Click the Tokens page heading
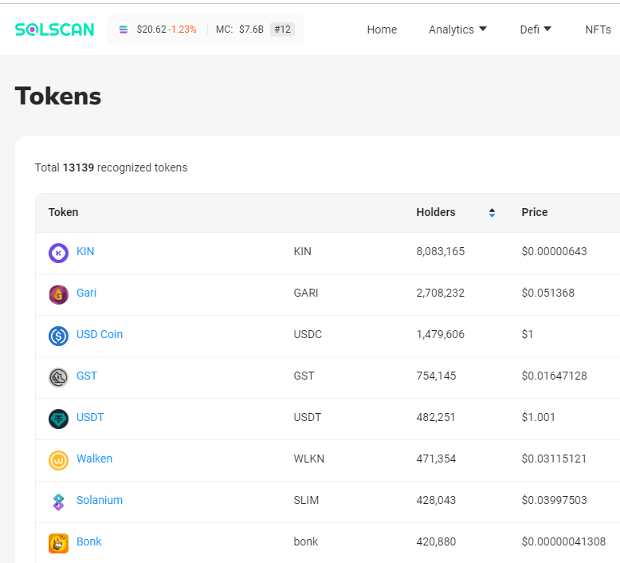 (58, 96)
